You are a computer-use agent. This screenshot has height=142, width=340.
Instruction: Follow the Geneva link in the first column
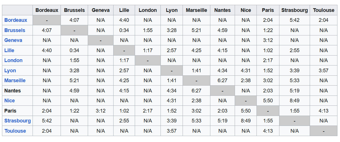pyautogui.click(x=13, y=40)
